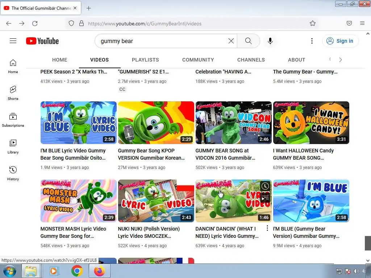Open the title link The Gummy Bear - Gummy…
The image size is (371, 278).
pyautogui.click(x=305, y=72)
